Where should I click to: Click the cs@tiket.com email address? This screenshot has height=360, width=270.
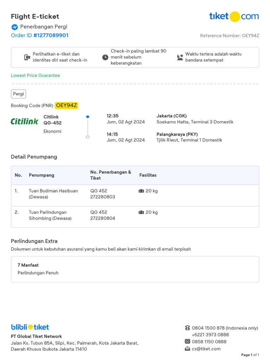coord(206,349)
